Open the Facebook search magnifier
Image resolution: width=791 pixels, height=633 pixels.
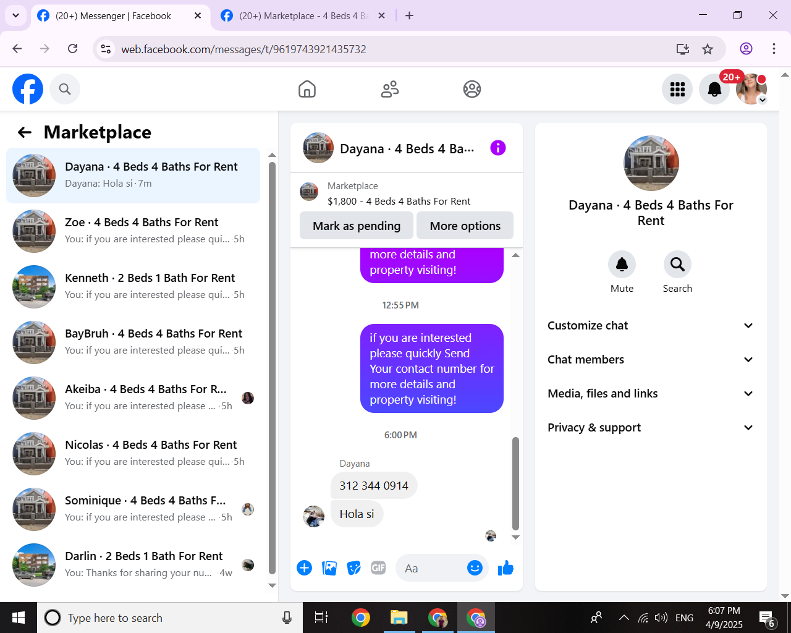click(x=65, y=89)
